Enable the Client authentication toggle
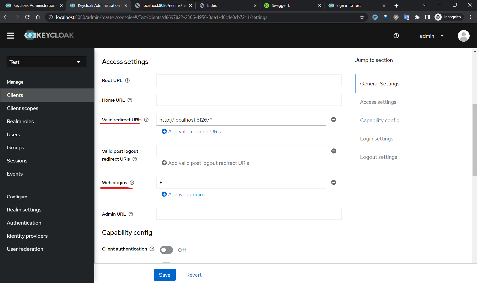The height and width of the screenshot is (283, 477). tap(166, 250)
